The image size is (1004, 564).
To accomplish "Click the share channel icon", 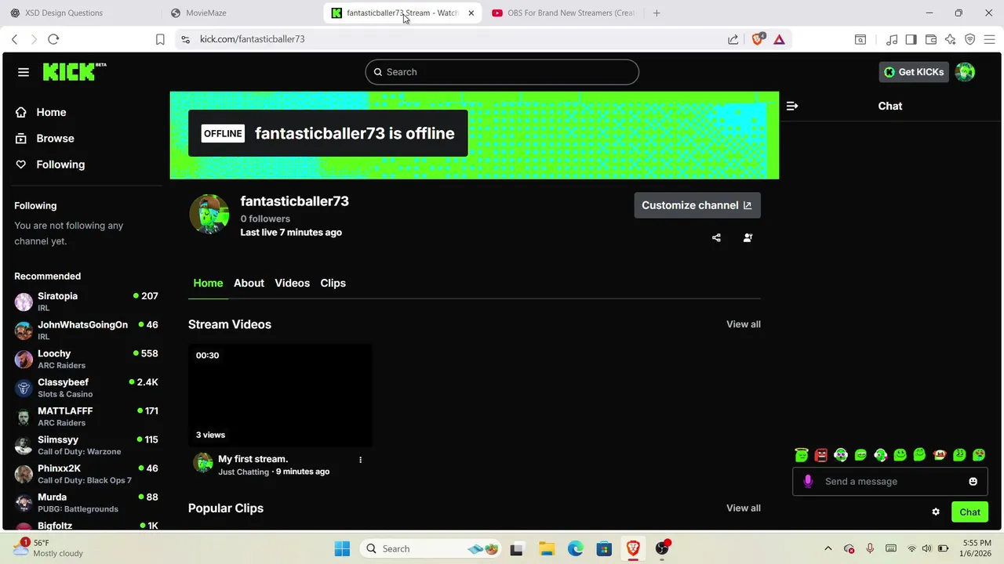I will (716, 237).
